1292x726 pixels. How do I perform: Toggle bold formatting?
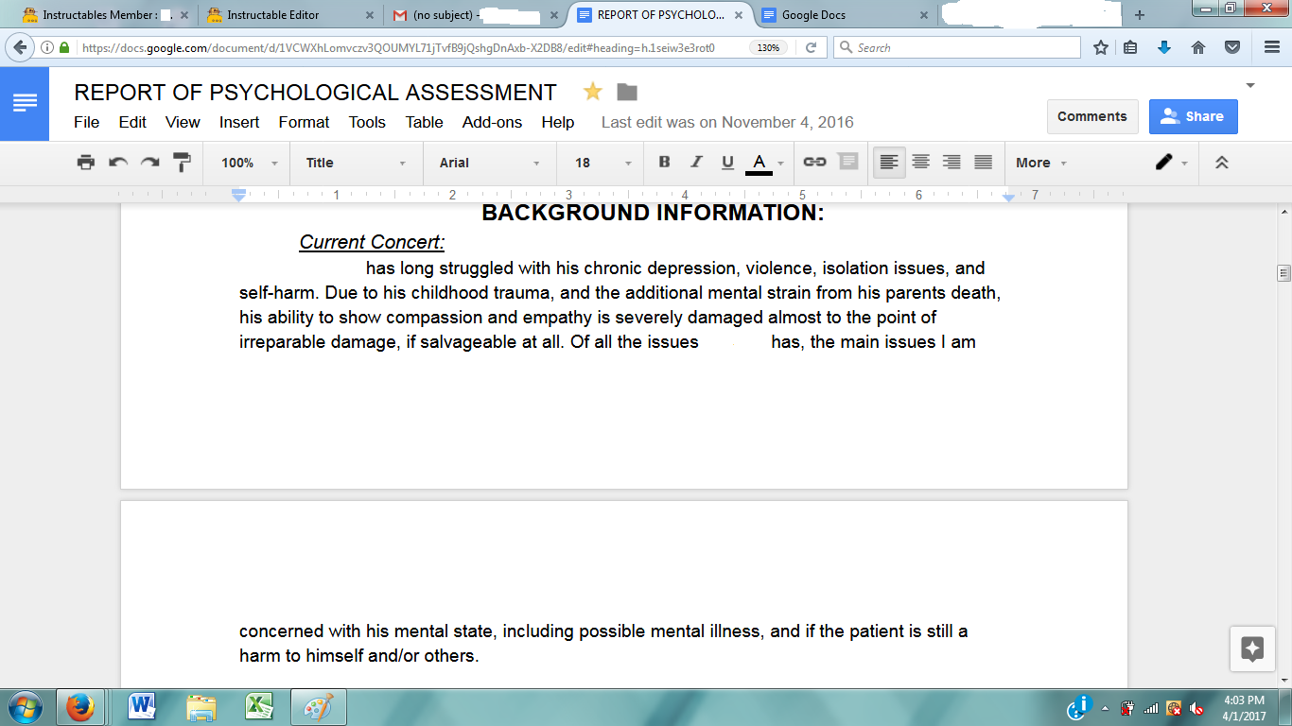[x=664, y=163]
